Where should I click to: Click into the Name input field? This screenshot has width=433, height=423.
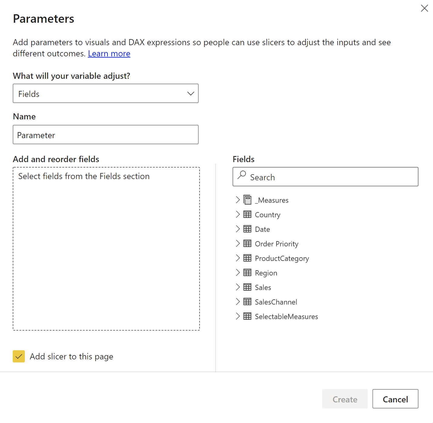(106, 135)
